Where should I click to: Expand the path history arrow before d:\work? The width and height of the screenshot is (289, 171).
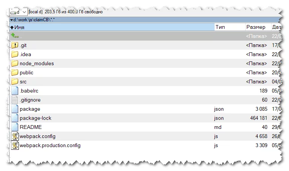[12, 20]
